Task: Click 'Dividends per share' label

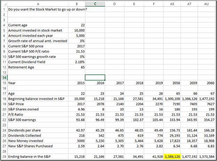Action: pos(24,131)
